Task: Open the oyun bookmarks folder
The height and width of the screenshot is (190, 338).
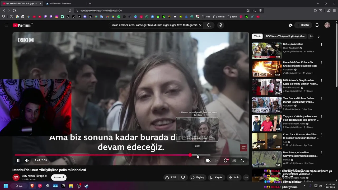Action: point(232,17)
